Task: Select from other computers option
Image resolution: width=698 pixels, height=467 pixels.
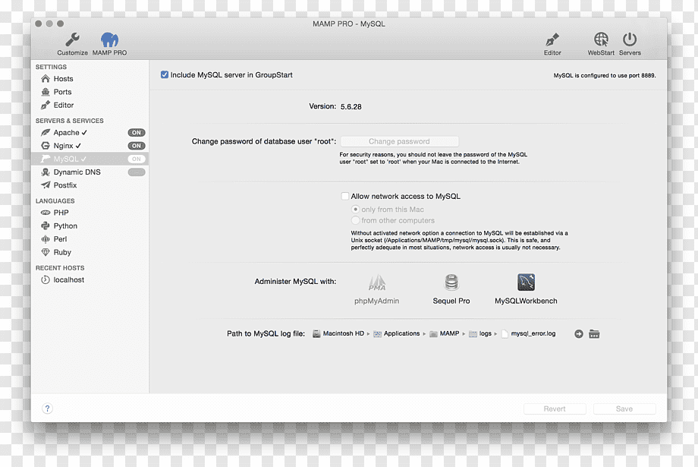Action: [355, 220]
